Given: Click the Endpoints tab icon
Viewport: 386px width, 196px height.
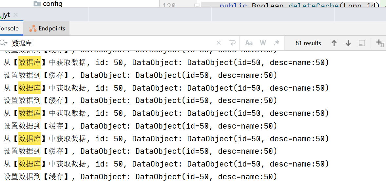Looking at the screenshot, I should [x=33, y=28].
